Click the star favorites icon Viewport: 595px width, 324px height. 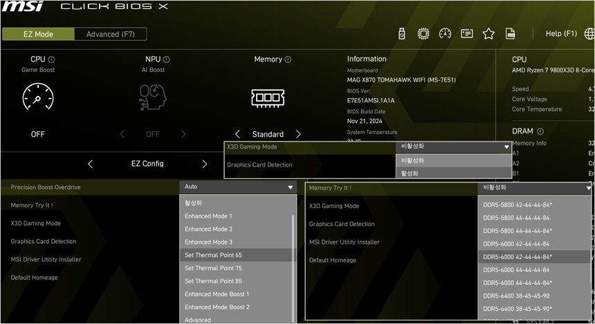488,34
